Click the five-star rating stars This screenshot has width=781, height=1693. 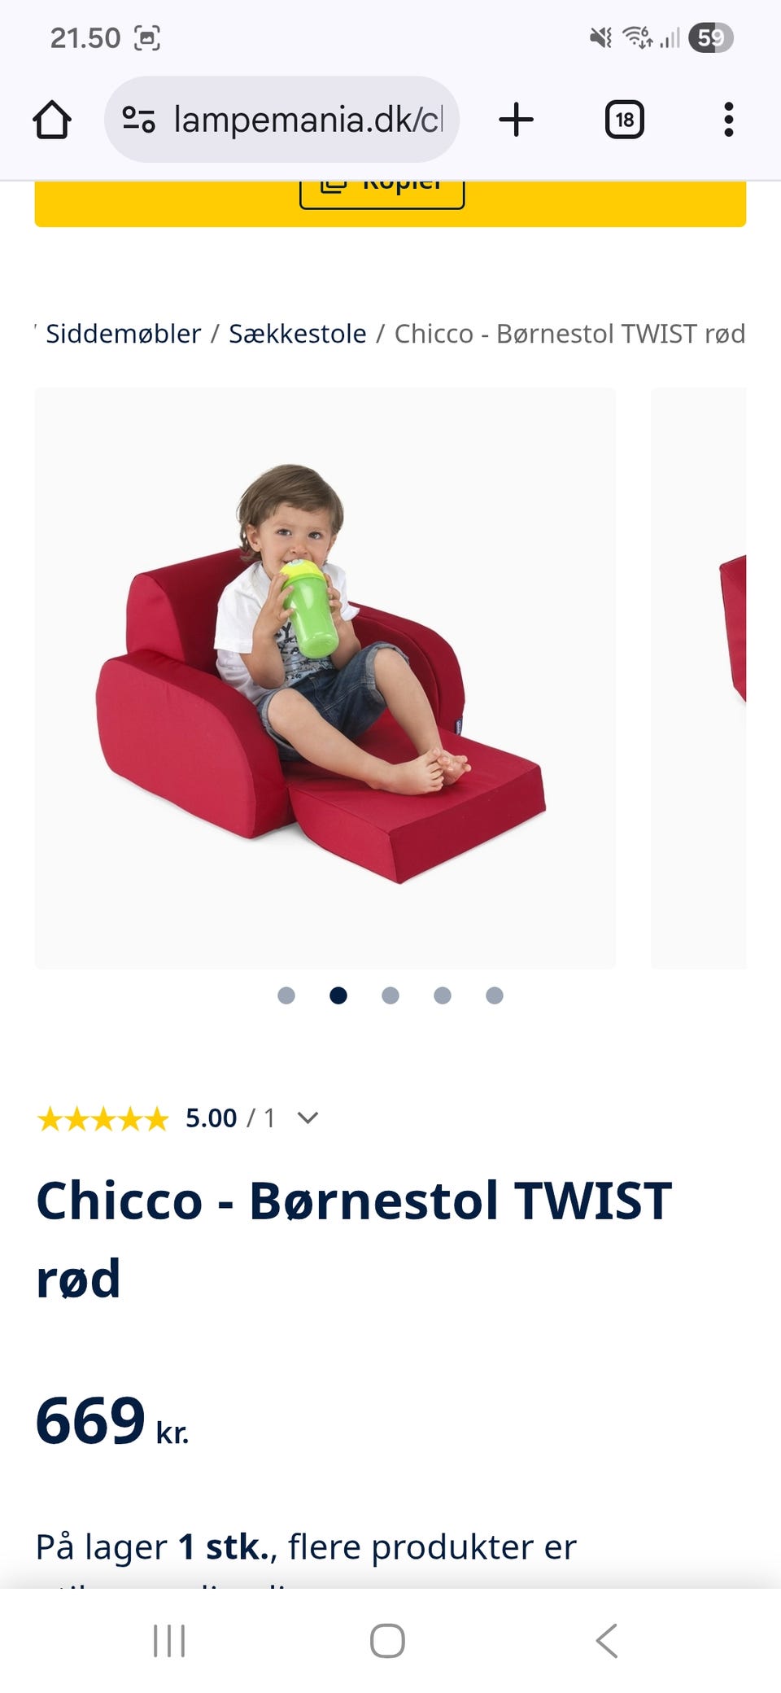tap(103, 1118)
